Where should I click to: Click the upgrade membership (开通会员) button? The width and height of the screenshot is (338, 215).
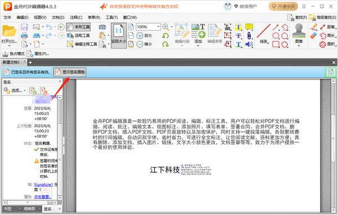click(x=283, y=6)
